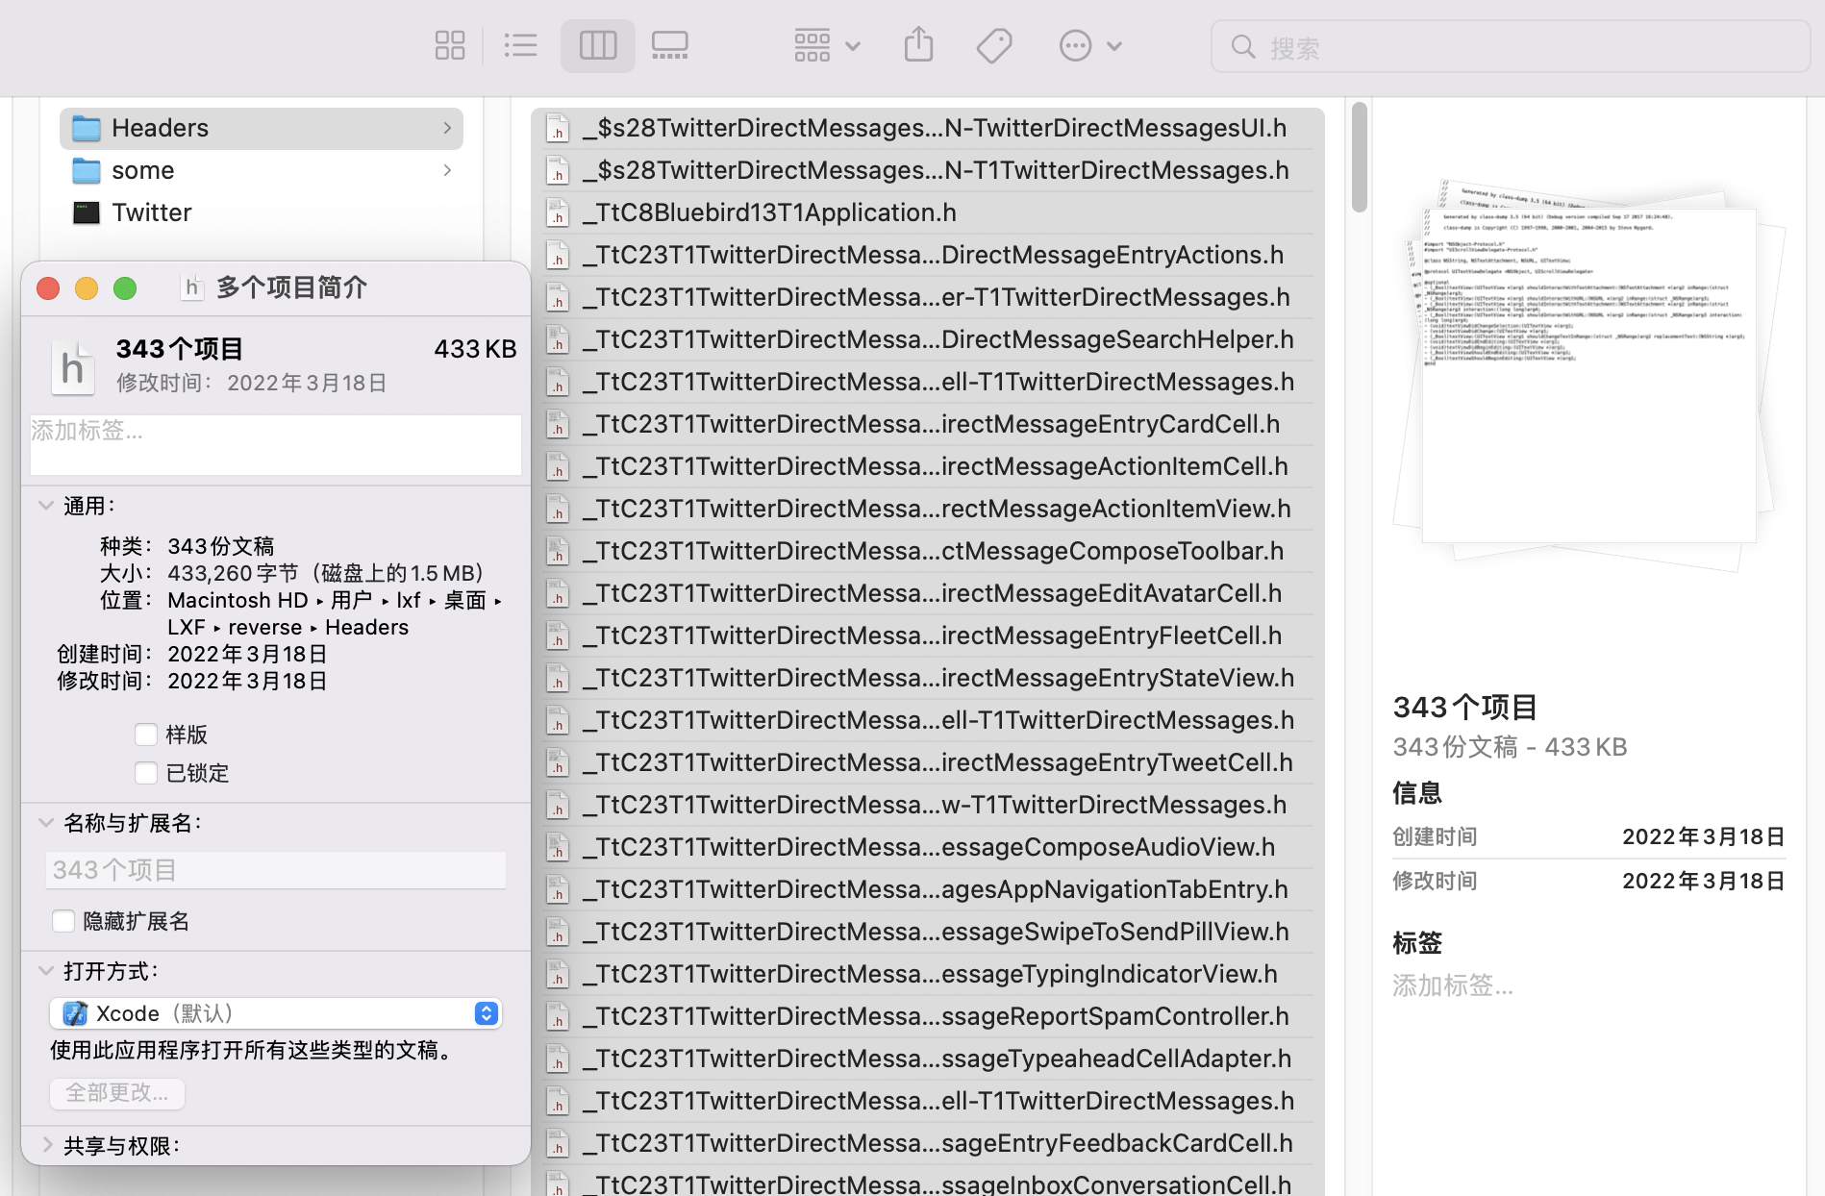Click green zoom button of info window
The width and height of the screenshot is (1825, 1196).
coord(125,288)
